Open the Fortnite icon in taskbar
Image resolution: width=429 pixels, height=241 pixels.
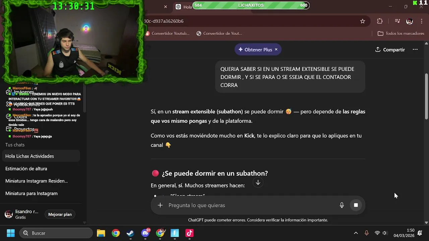pyautogui.click(x=175, y=233)
